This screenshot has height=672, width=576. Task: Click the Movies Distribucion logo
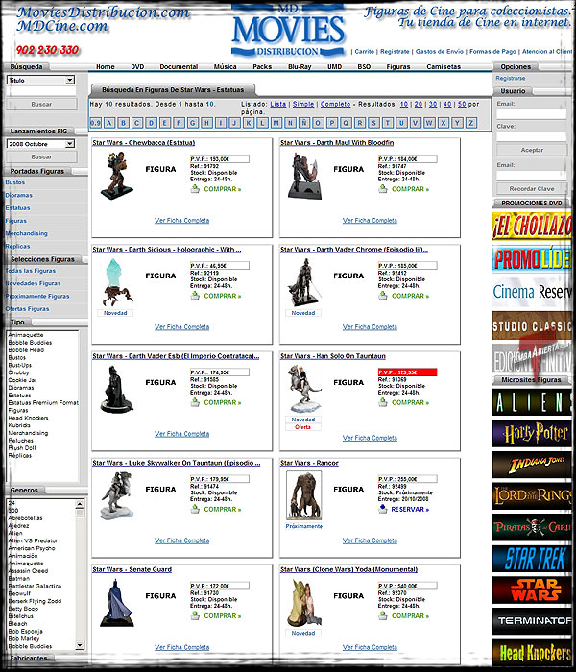(x=288, y=32)
